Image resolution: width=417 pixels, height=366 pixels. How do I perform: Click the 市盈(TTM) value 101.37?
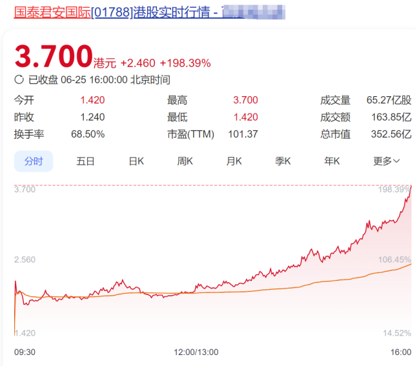(243, 134)
